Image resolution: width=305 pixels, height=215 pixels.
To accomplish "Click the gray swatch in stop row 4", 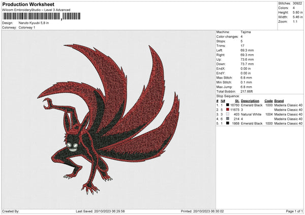I will [x=228, y=119].
